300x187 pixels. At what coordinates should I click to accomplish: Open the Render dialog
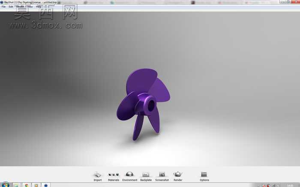coord(178,176)
